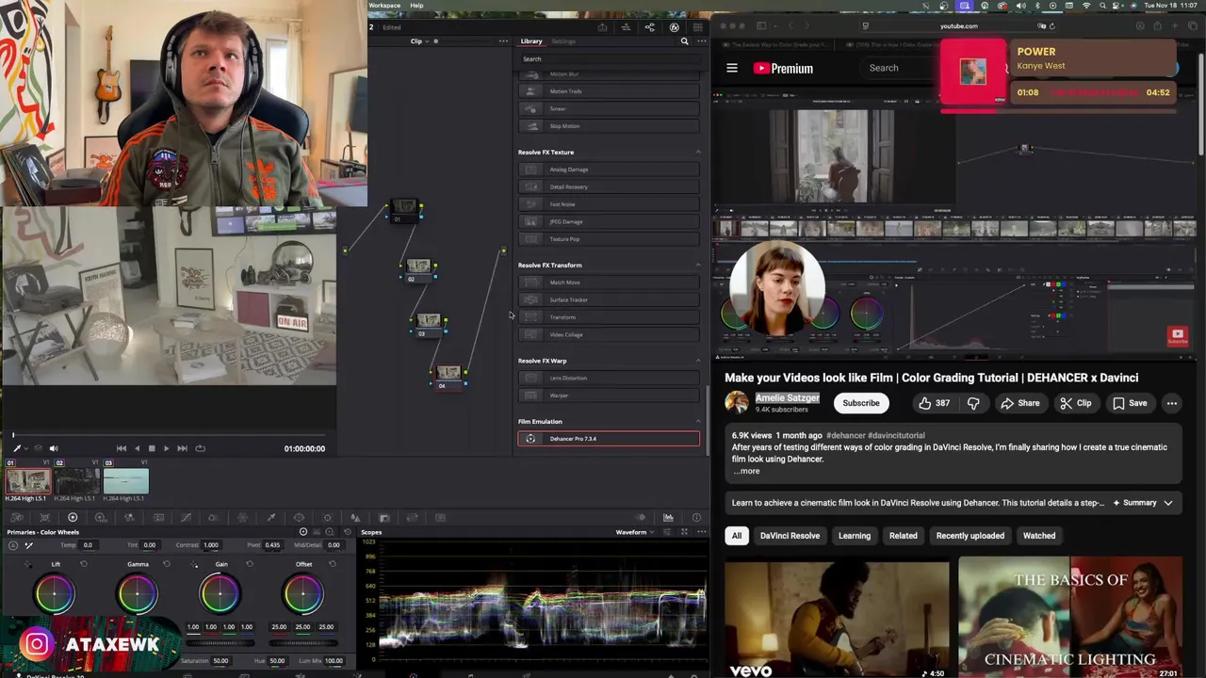Show the Scopes chart icon
This screenshot has height=678, width=1206.
pos(668,517)
